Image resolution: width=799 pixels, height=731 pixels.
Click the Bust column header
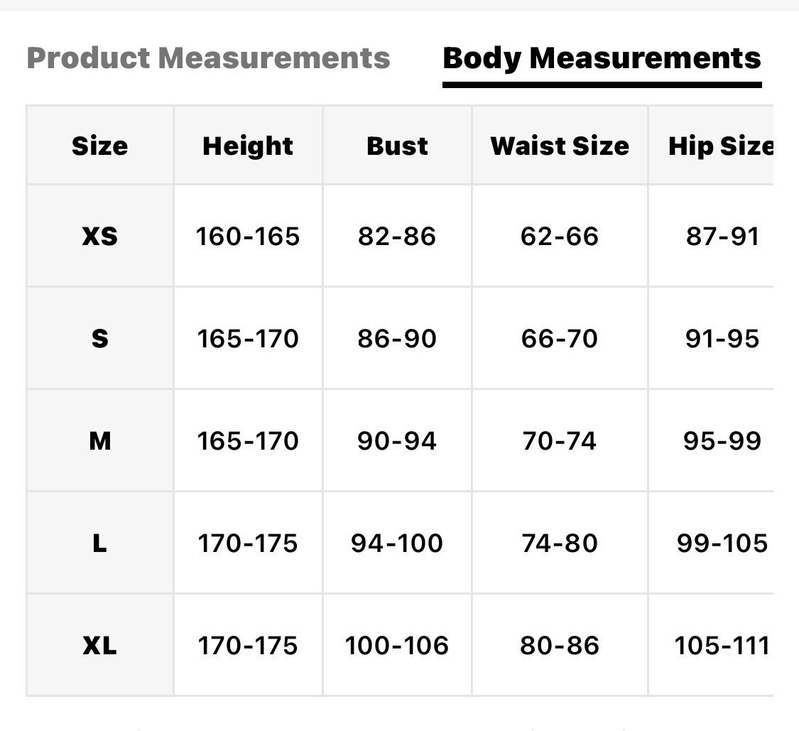pyautogui.click(x=397, y=146)
